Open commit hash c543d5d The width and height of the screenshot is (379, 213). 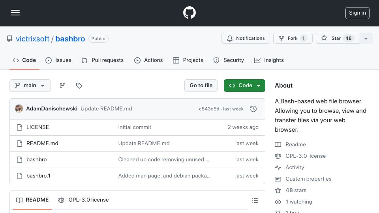coord(209,109)
